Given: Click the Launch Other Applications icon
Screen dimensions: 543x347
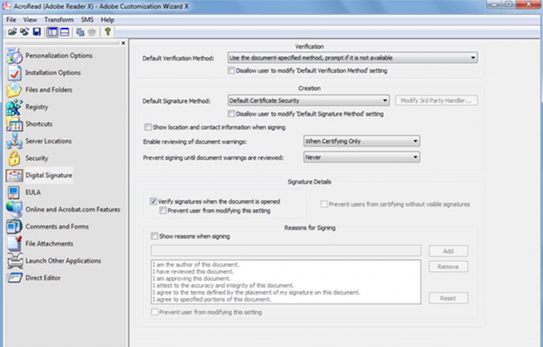Looking at the screenshot, I should tap(14, 261).
